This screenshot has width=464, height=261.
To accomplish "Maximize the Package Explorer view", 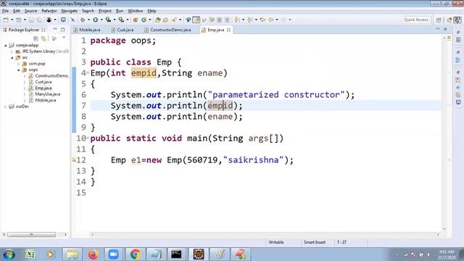I will [63, 29].
